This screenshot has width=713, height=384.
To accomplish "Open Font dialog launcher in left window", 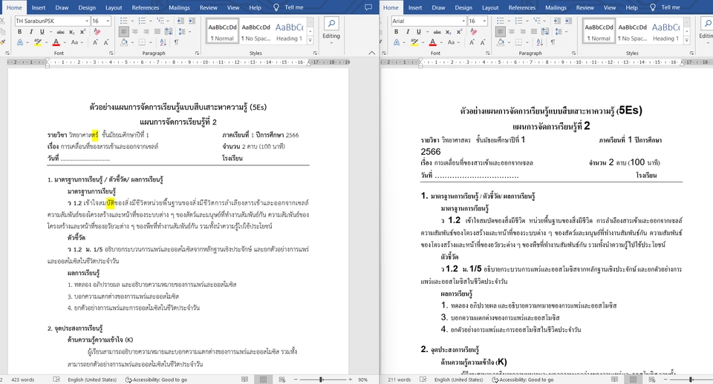I will tap(111, 53).
